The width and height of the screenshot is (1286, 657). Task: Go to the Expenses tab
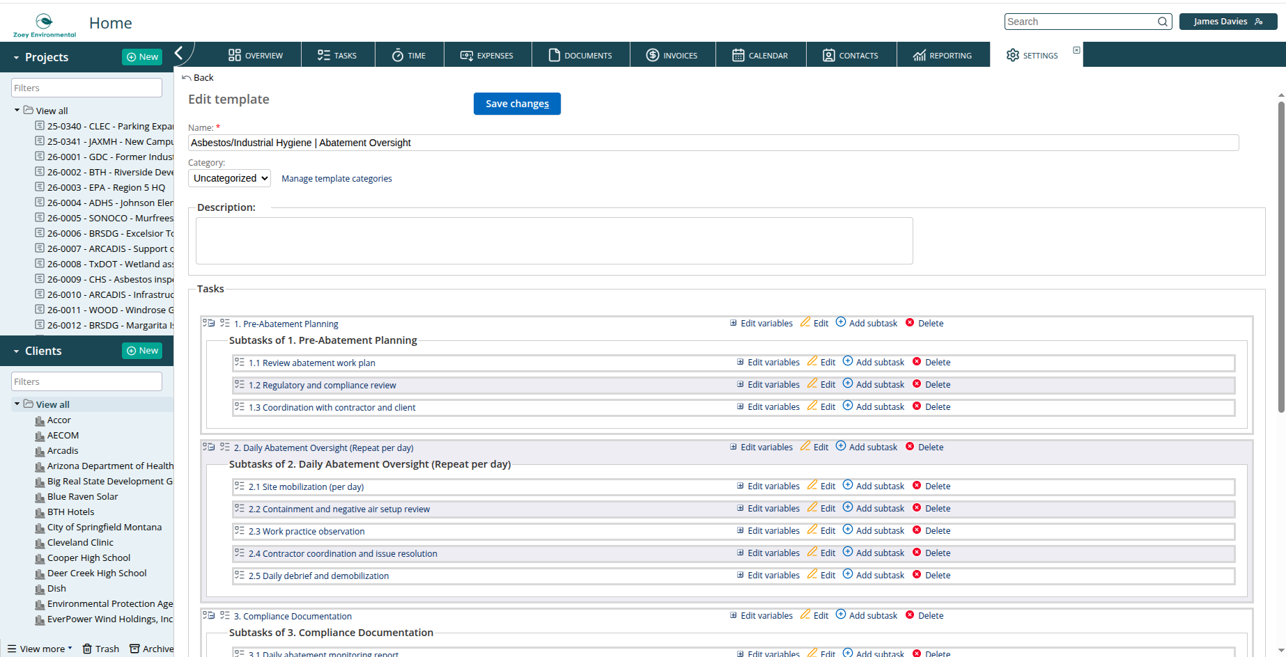pyautogui.click(x=487, y=55)
